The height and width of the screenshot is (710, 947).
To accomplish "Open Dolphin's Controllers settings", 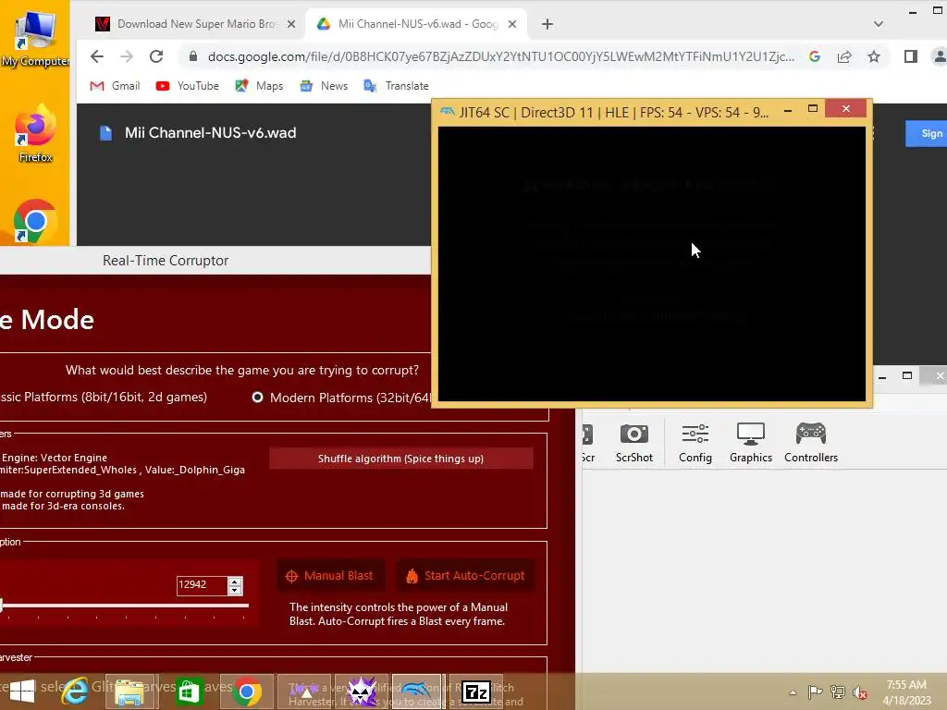I will click(810, 443).
